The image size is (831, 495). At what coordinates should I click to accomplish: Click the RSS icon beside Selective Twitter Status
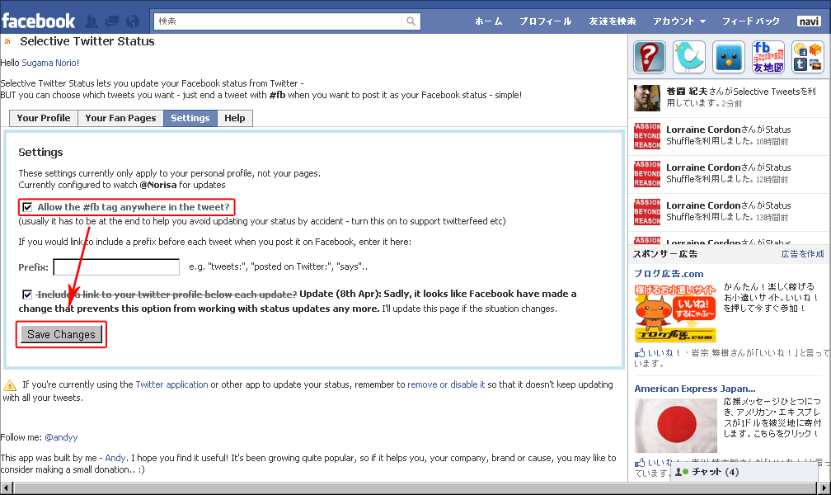click(x=7, y=41)
